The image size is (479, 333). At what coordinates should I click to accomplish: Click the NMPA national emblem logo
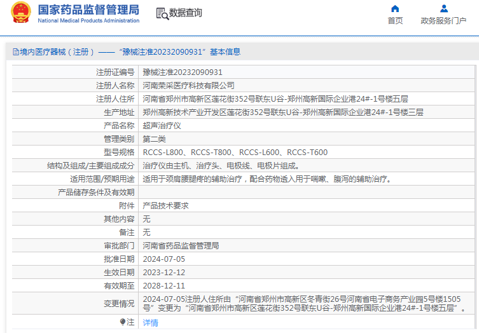point(21,13)
